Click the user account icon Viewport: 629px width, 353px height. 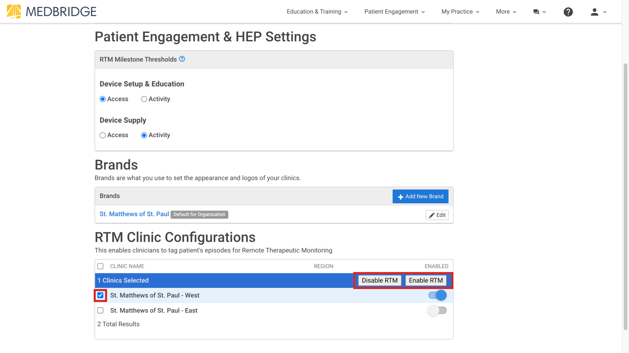tap(595, 12)
